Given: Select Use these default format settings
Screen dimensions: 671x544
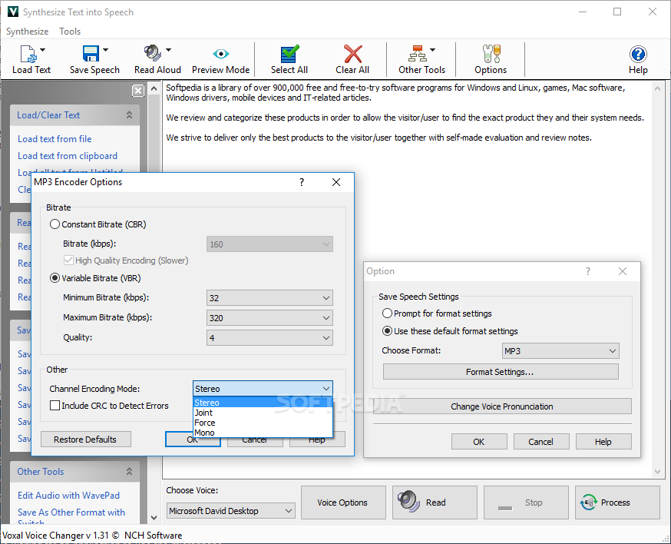Looking at the screenshot, I should tap(387, 330).
